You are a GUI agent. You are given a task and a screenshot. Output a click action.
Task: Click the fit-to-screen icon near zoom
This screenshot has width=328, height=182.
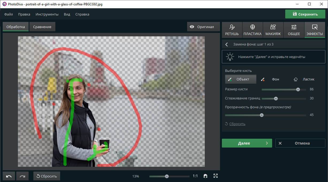[205, 176]
